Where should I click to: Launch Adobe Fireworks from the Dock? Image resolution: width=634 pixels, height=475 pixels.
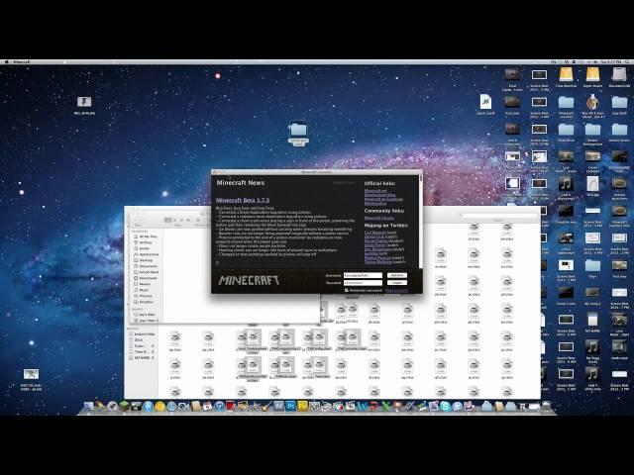[302, 406]
